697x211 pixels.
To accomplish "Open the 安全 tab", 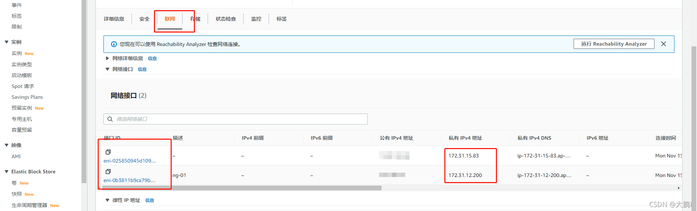I will 144,19.
